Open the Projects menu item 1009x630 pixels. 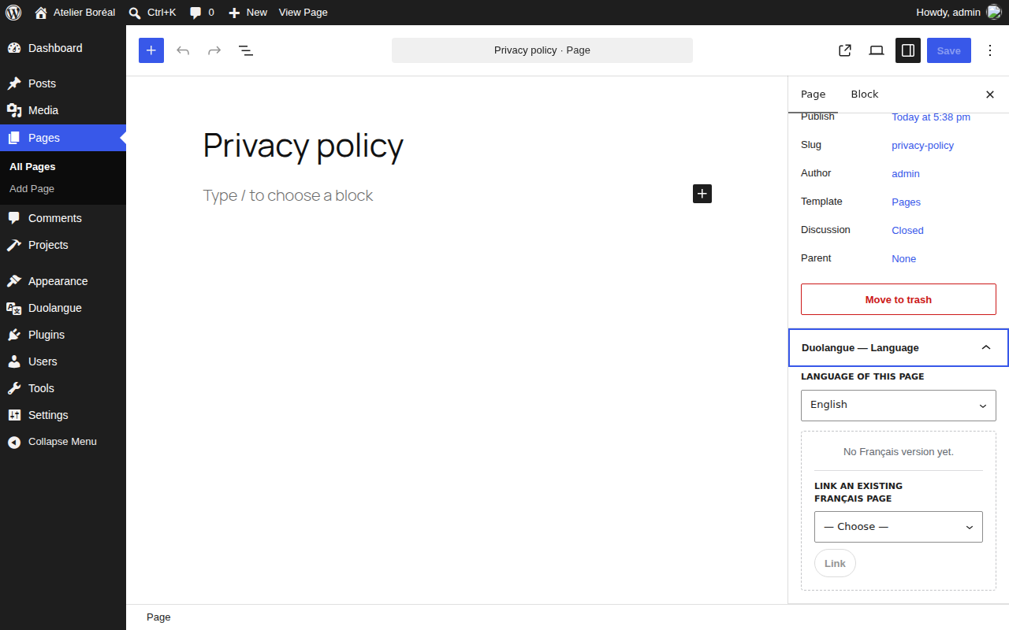pos(63,245)
